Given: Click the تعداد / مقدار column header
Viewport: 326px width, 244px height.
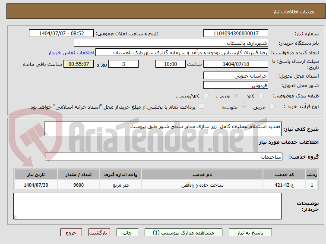Looking at the screenshot, I should (x=79, y=175).
